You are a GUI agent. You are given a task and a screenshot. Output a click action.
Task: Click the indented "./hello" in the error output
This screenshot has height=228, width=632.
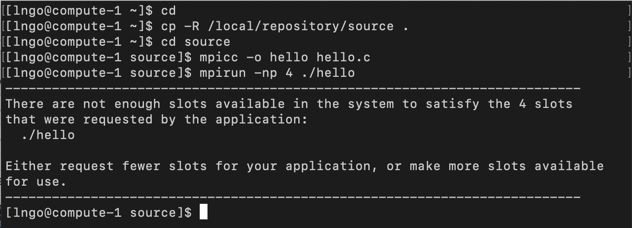(48, 135)
